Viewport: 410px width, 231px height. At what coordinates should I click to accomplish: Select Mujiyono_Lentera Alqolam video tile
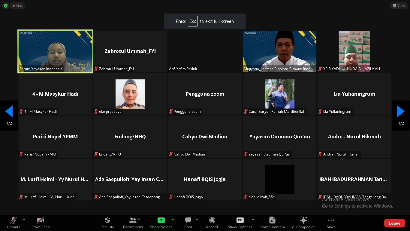279,51
